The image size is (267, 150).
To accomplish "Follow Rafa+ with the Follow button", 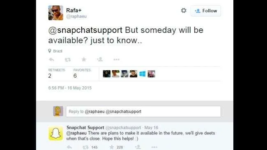I will 206,11.
